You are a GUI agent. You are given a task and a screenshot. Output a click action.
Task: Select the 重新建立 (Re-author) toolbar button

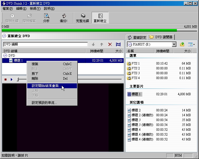click(100, 18)
